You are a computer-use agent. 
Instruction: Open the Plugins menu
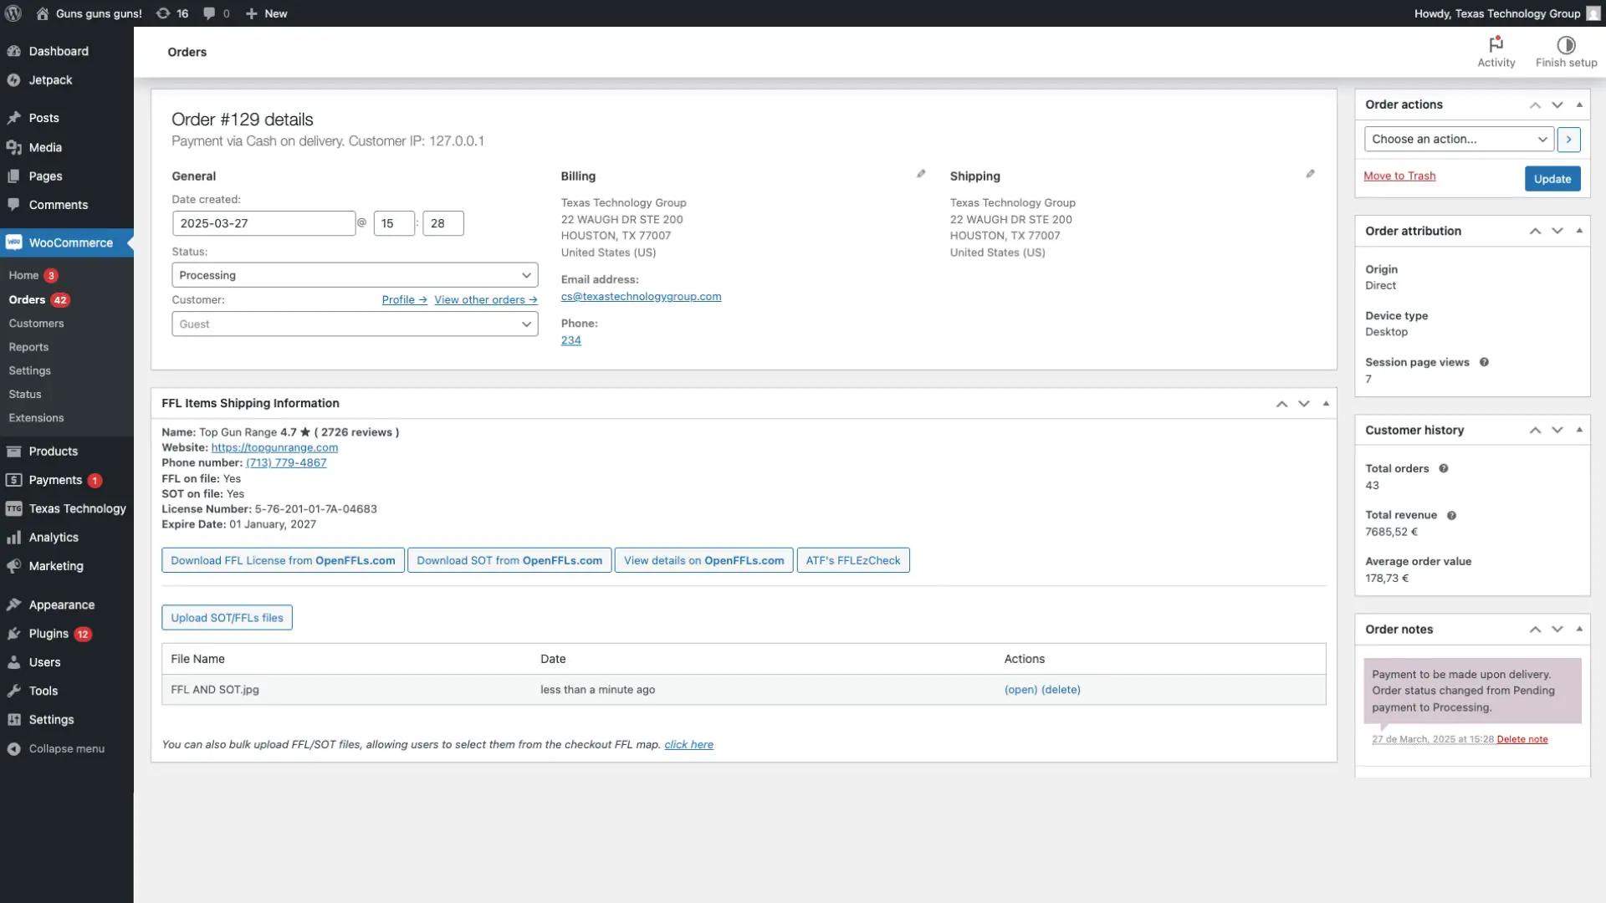click(49, 634)
